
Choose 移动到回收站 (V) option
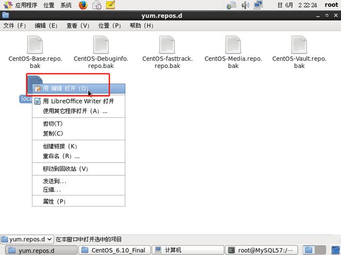click(x=79, y=169)
